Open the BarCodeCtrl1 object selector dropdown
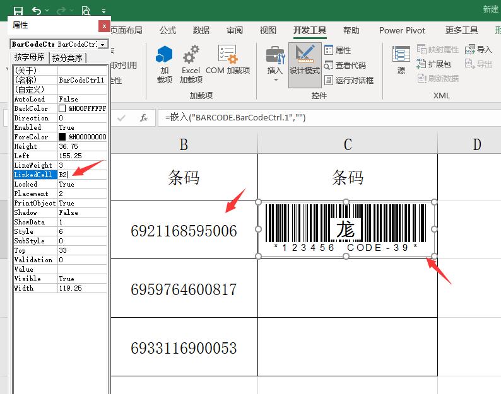This screenshot has height=394, width=501. pos(103,44)
